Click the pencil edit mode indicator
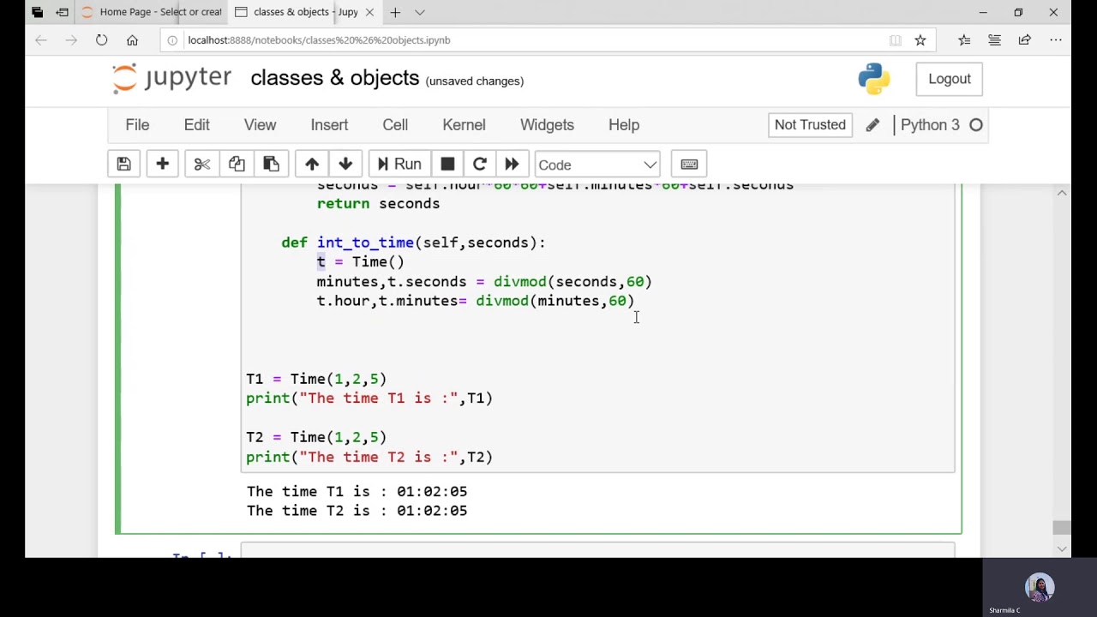1097x617 pixels. [x=872, y=125]
